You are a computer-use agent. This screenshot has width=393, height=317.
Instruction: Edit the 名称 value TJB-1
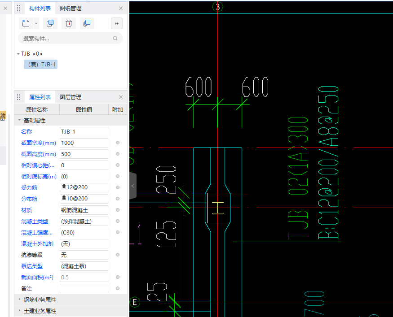(84, 132)
